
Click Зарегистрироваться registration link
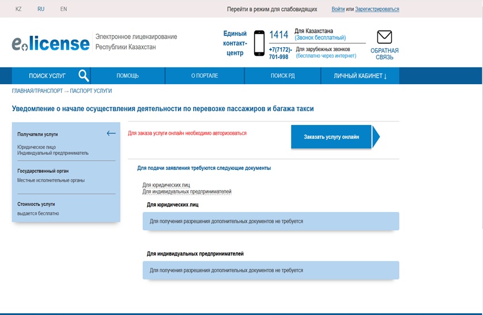pyautogui.click(x=377, y=9)
